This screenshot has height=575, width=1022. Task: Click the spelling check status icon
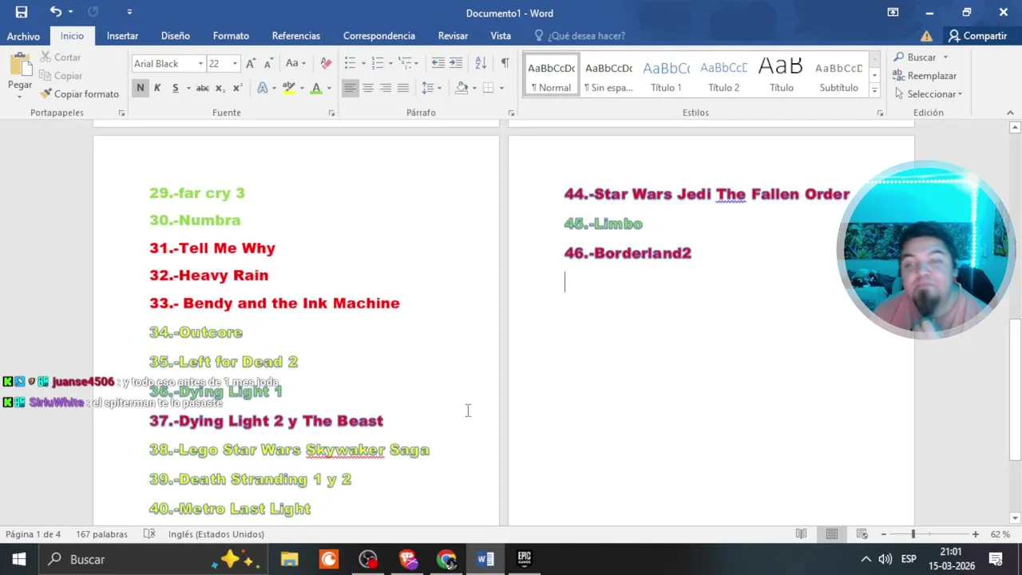coord(149,533)
